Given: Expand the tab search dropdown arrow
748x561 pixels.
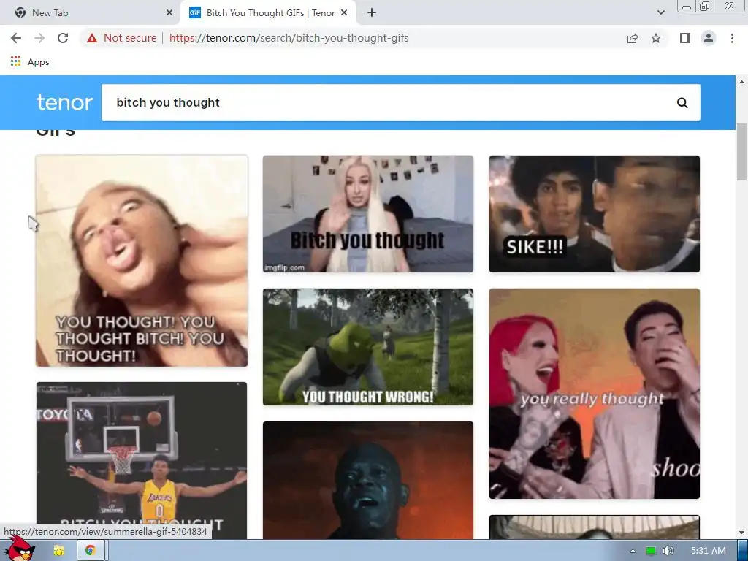Looking at the screenshot, I should (x=660, y=13).
